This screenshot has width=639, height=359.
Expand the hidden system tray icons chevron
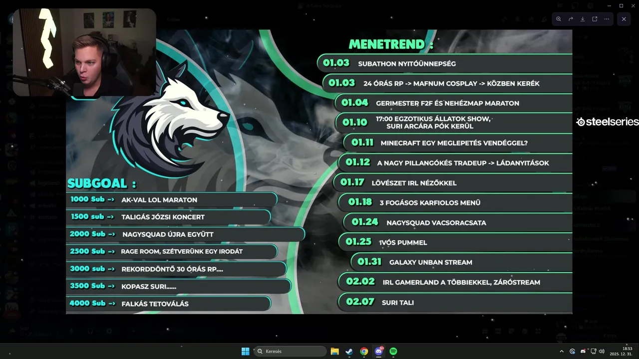[562, 352]
